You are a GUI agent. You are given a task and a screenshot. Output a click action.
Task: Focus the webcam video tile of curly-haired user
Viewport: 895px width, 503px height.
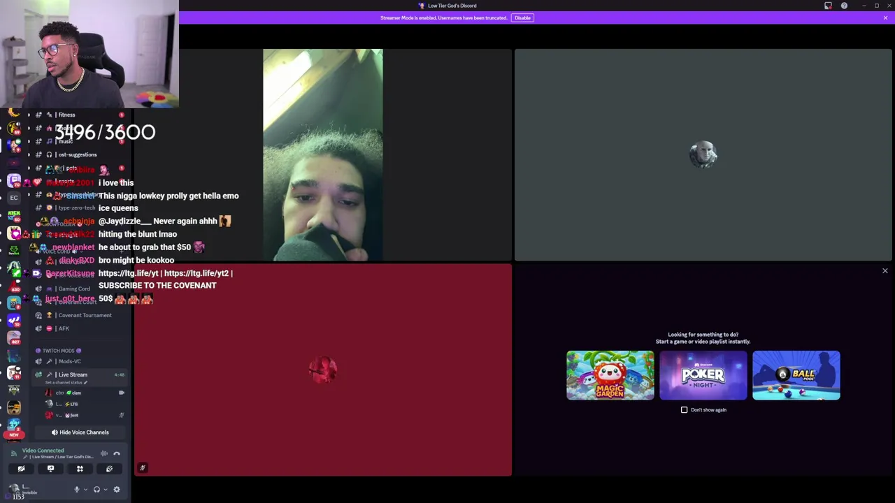[322, 155]
